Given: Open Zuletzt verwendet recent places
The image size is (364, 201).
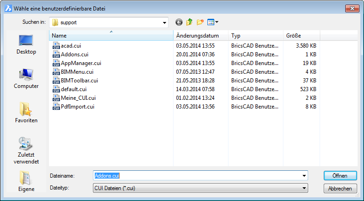Looking at the screenshot, I should (26, 151).
